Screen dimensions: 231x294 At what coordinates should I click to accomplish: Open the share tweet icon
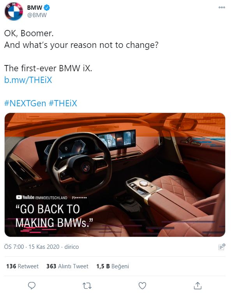[x=197, y=286]
